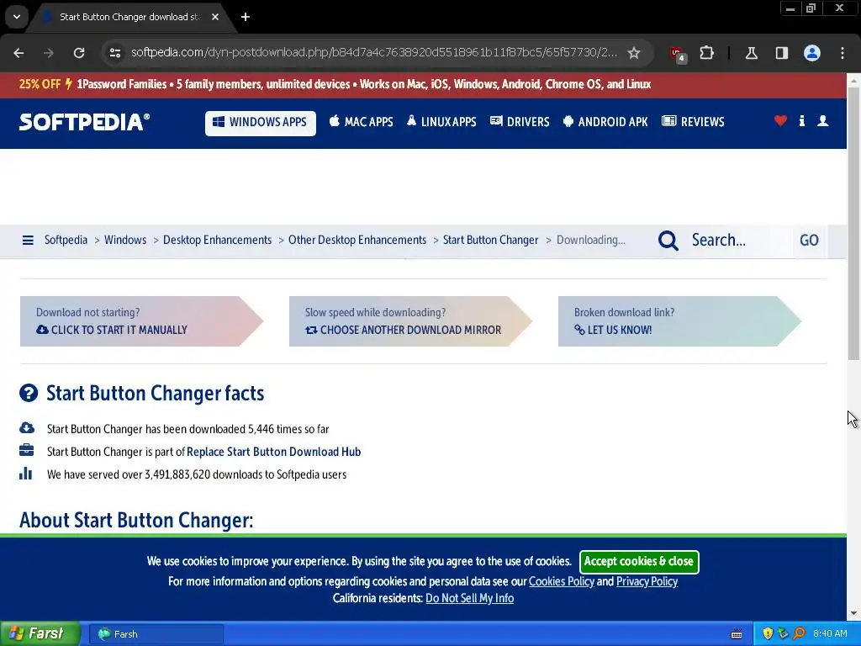This screenshot has height=646, width=861.
Task: Open the Reviews section
Action: pos(693,122)
